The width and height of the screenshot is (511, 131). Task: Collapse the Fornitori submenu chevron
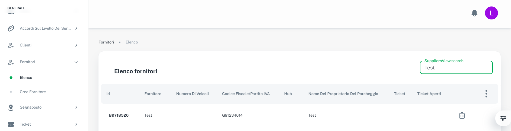pyautogui.click(x=76, y=62)
